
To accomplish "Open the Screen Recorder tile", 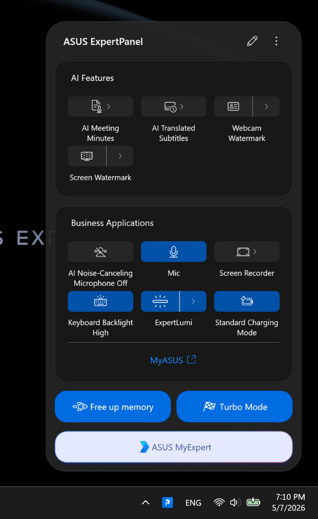I will coord(247,252).
